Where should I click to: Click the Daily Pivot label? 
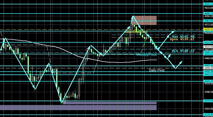(x=157, y=70)
